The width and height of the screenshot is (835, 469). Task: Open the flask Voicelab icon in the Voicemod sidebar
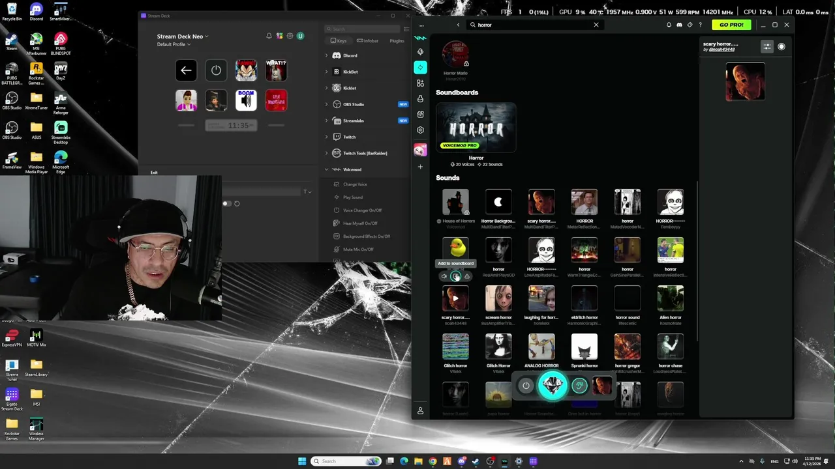click(x=420, y=98)
